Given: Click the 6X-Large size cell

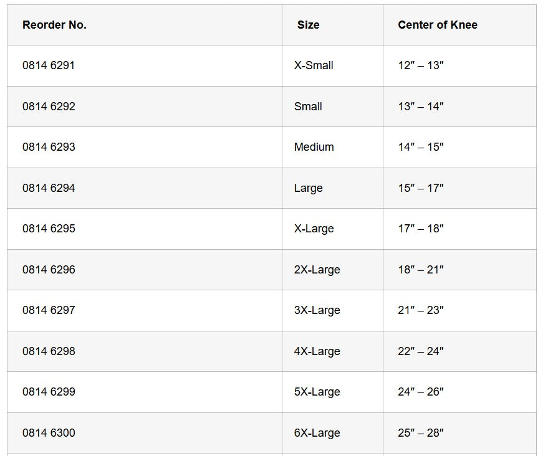Looking at the screenshot, I should 317,433.
